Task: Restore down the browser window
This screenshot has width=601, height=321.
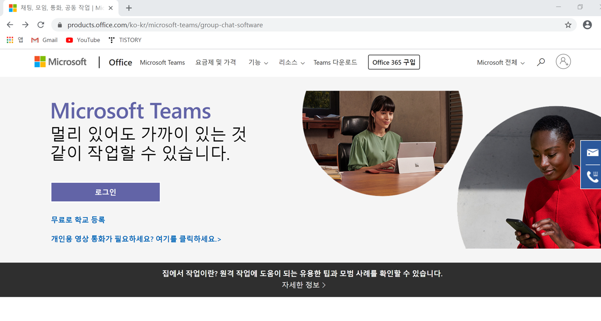Action: click(x=580, y=7)
